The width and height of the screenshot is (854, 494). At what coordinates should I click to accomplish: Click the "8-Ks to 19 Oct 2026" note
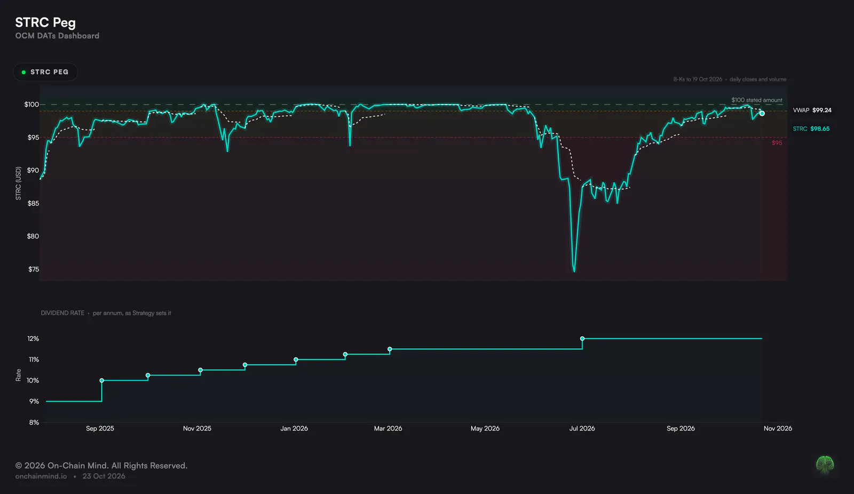point(698,79)
